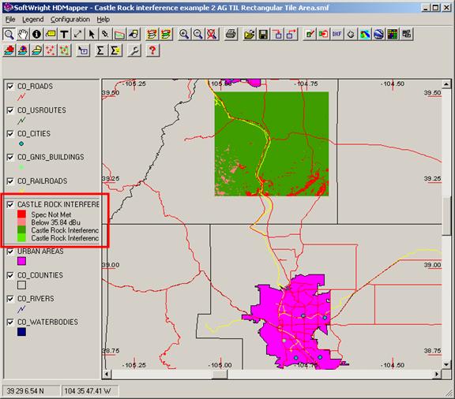Screen dimensions: 455x399
Task: Open the wrench settings tool
Action: coord(134,50)
